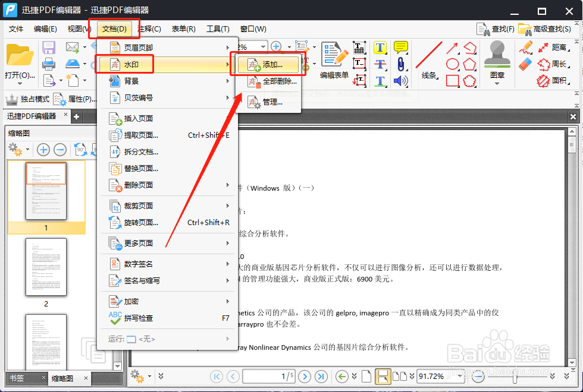This screenshot has height=392, width=583.
Task: Click the 打开(O) folder icon
Action: pos(19,55)
